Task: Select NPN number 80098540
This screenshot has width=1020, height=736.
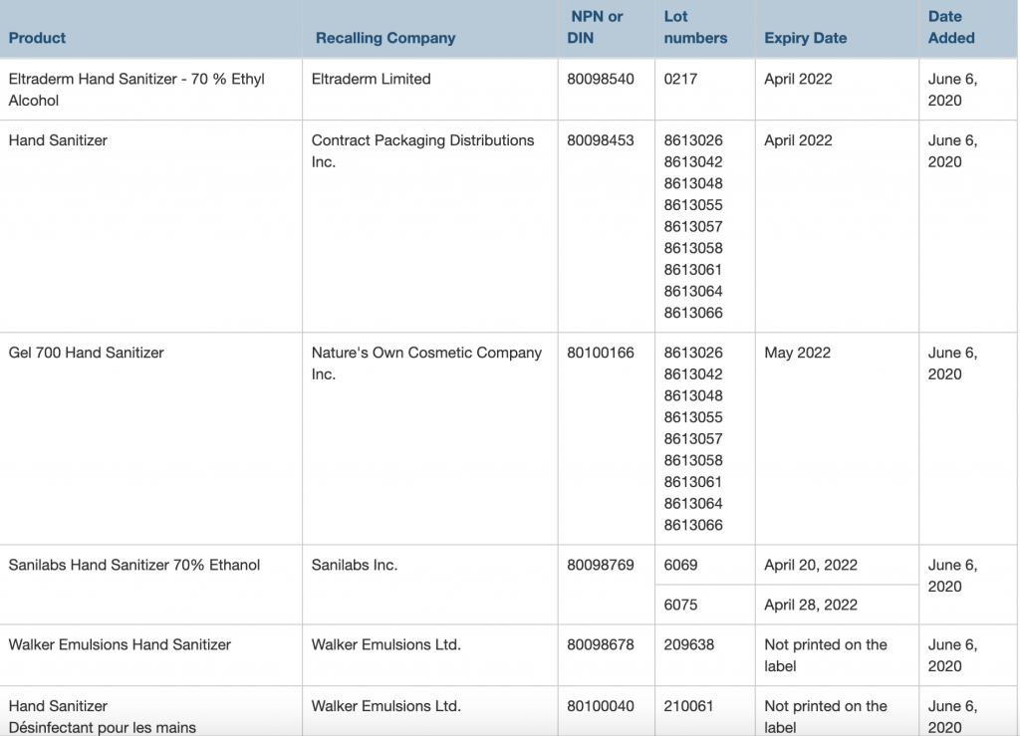Action: (x=600, y=79)
